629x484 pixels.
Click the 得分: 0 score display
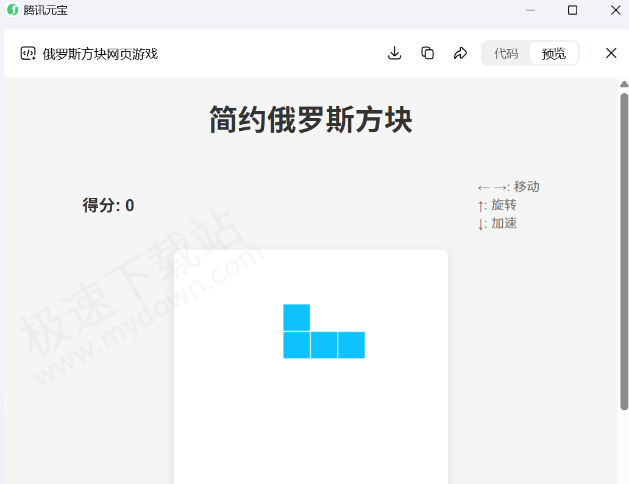[x=107, y=205]
